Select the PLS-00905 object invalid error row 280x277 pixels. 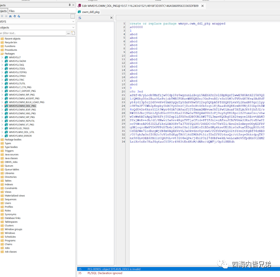click(178, 269)
